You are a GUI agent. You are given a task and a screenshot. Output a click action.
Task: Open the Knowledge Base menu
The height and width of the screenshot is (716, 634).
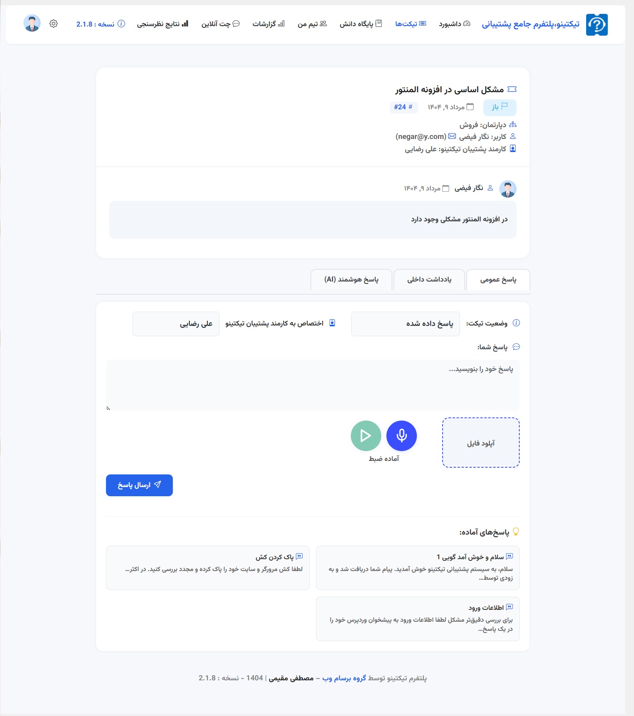point(360,24)
